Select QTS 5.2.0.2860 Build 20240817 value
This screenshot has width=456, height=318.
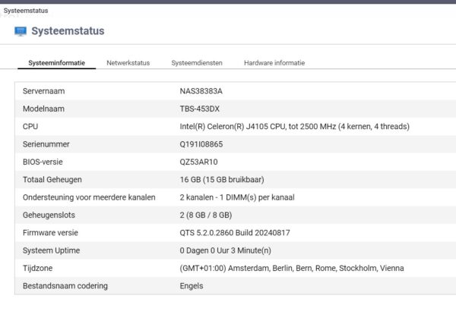[235, 233]
